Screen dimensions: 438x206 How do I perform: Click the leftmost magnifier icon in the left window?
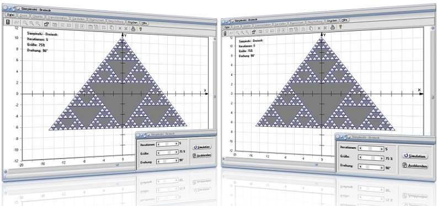(25, 23)
